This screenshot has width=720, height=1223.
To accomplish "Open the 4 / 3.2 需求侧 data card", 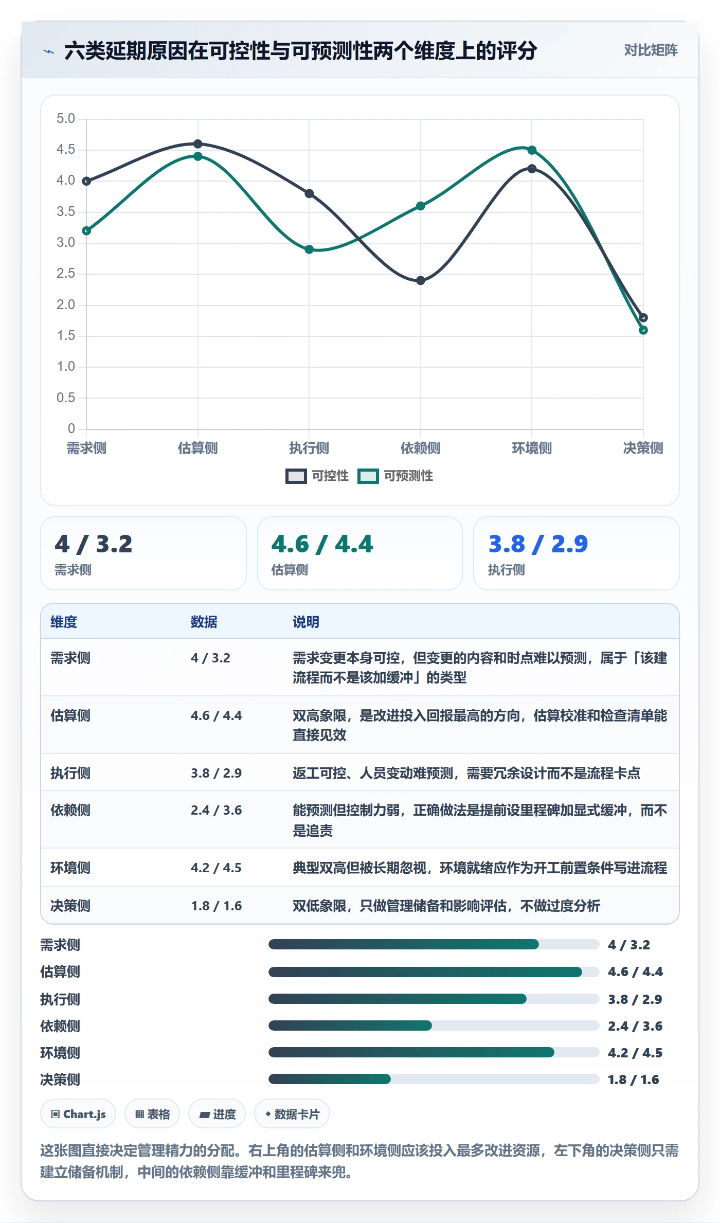I will tap(143, 553).
